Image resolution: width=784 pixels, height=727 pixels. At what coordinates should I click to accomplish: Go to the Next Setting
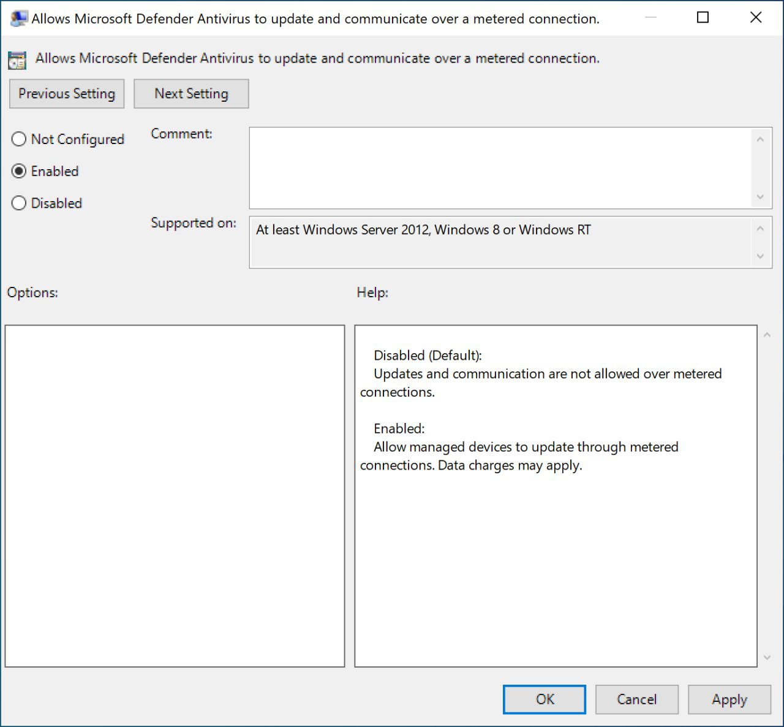tap(191, 94)
